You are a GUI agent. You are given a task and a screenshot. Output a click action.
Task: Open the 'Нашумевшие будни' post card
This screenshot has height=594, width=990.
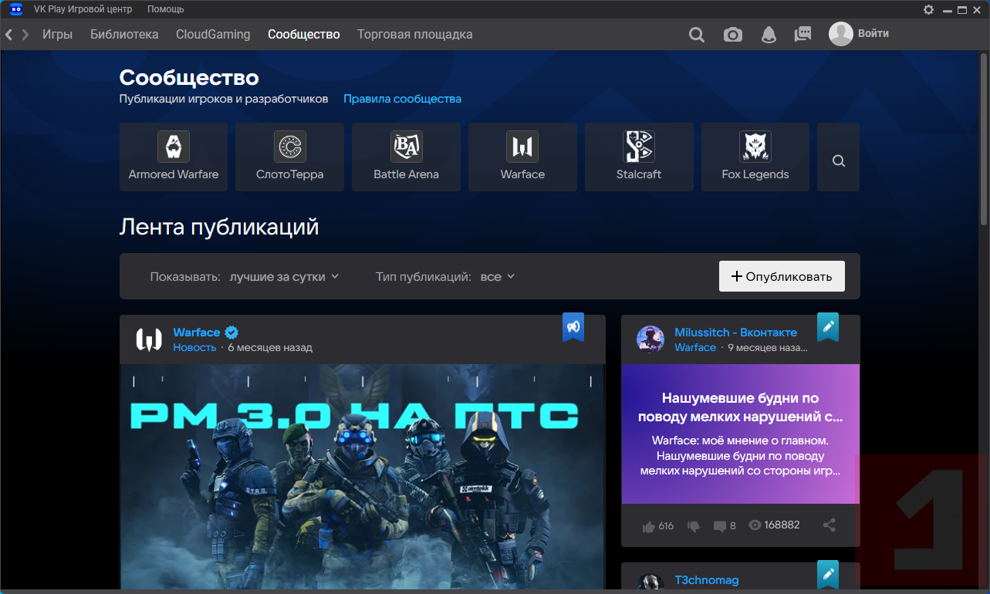(741, 434)
